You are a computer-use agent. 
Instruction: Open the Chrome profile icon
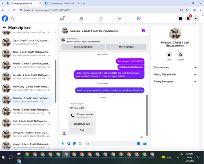tap(195, 10)
